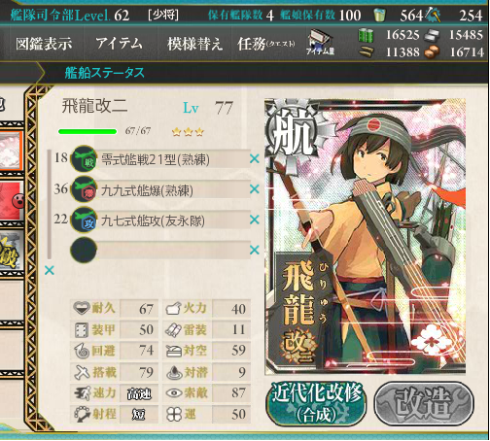Click the repair bucket icon in header
Screen dimensions: 490x441
pos(379,16)
